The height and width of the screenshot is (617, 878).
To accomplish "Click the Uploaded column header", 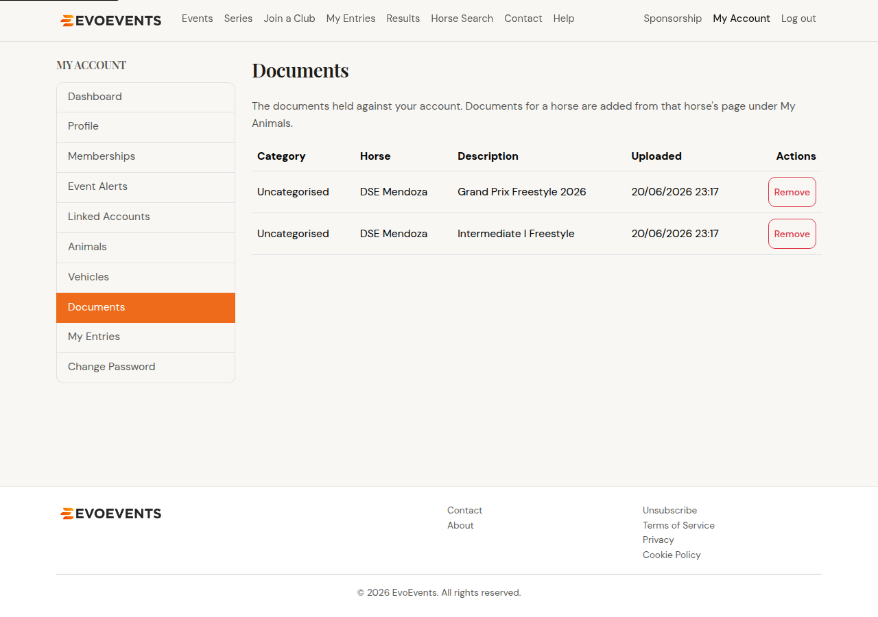I will pos(656,156).
